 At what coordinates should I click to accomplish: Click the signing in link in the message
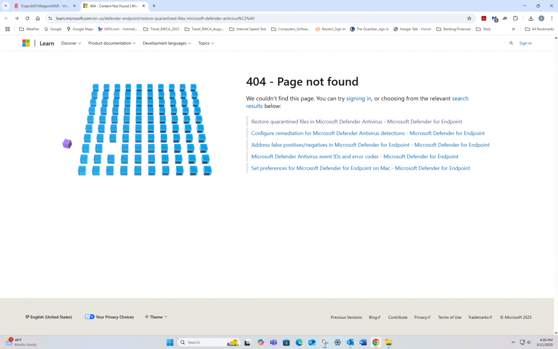(359, 99)
